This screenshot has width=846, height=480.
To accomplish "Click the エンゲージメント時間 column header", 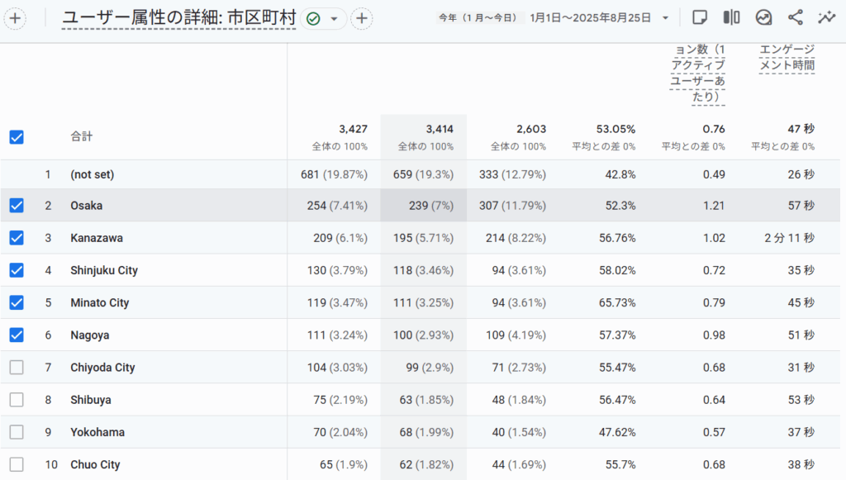I will [x=787, y=58].
